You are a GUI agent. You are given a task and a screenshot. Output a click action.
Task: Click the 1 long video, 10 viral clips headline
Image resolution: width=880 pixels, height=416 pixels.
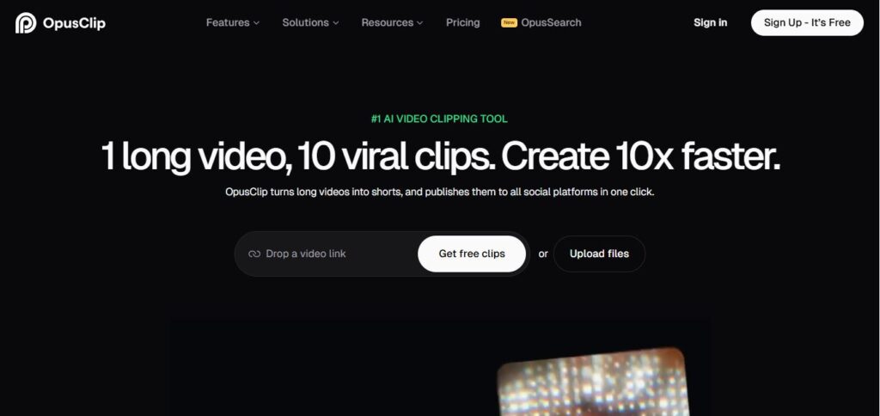[x=439, y=156]
